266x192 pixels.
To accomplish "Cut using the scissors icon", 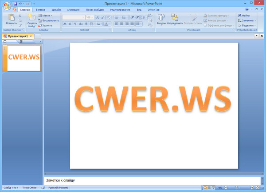I will (x=20, y=16).
